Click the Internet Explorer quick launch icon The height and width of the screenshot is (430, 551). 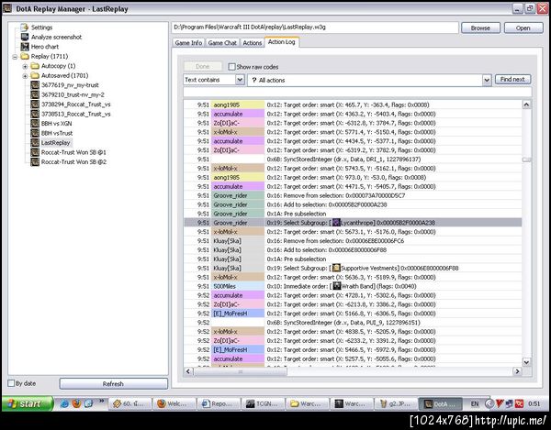pyautogui.click(x=64, y=403)
